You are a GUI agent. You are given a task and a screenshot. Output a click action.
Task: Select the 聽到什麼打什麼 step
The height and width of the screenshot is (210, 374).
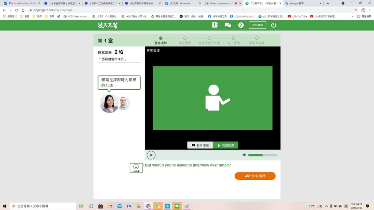[209, 40]
